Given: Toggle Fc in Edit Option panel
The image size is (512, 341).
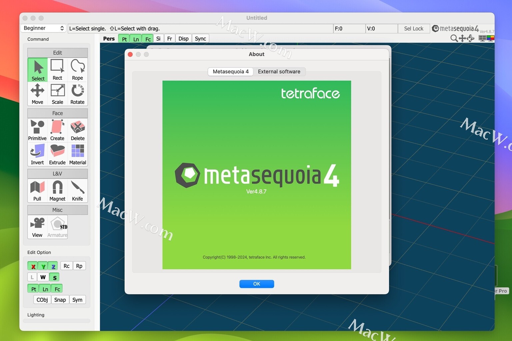Looking at the screenshot, I should tap(57, 289).
